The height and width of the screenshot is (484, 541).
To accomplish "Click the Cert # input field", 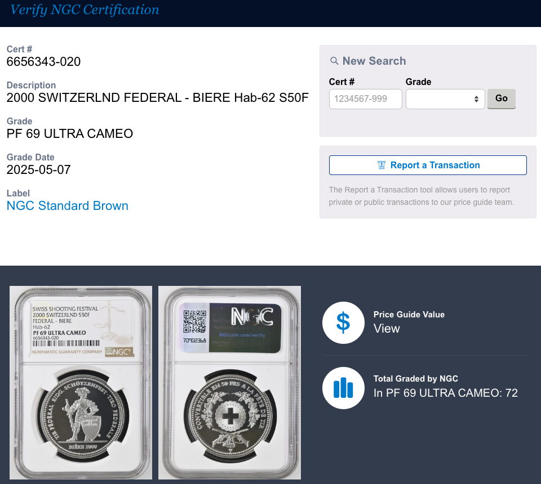I will 365,99.
